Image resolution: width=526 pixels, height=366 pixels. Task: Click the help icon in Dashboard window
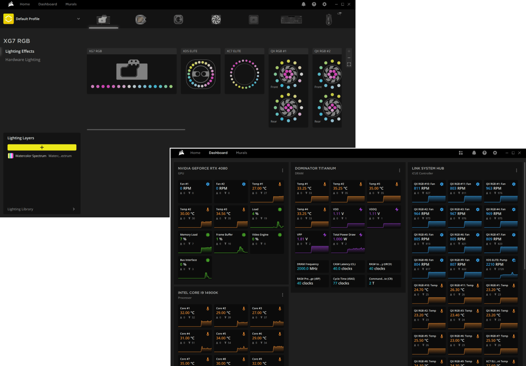click(x=484, y=153)
